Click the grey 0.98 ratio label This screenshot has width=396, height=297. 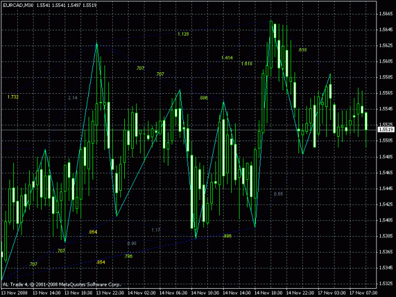click(132, 243)
